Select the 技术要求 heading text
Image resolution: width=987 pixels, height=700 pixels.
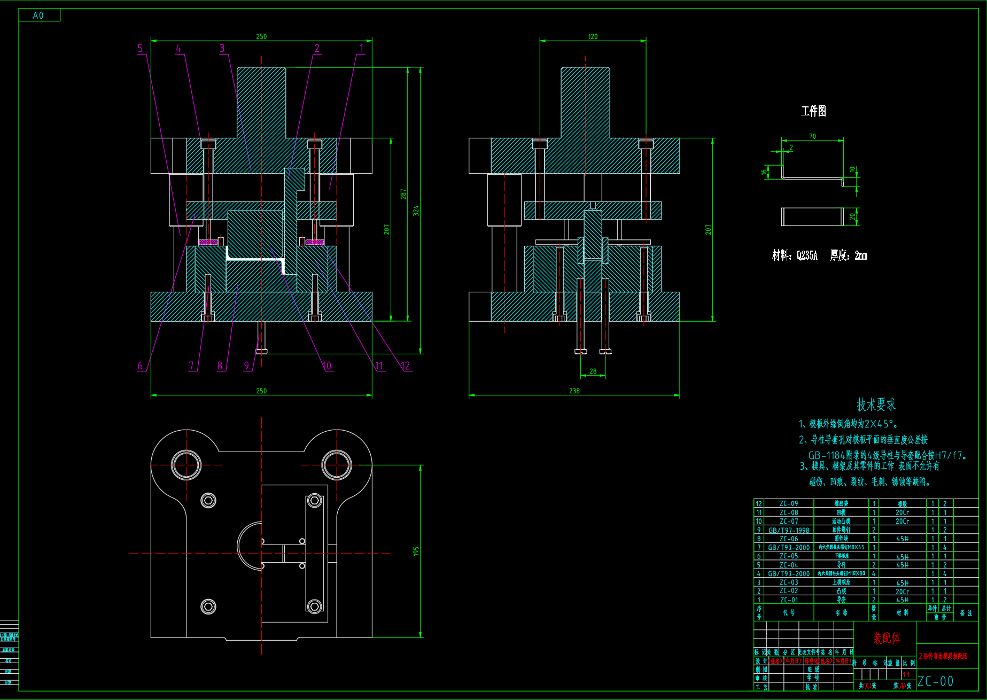(876, 405)
